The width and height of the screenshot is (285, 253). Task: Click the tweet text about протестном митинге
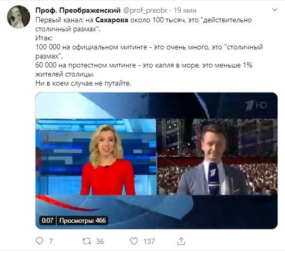(x=144, y=70)
